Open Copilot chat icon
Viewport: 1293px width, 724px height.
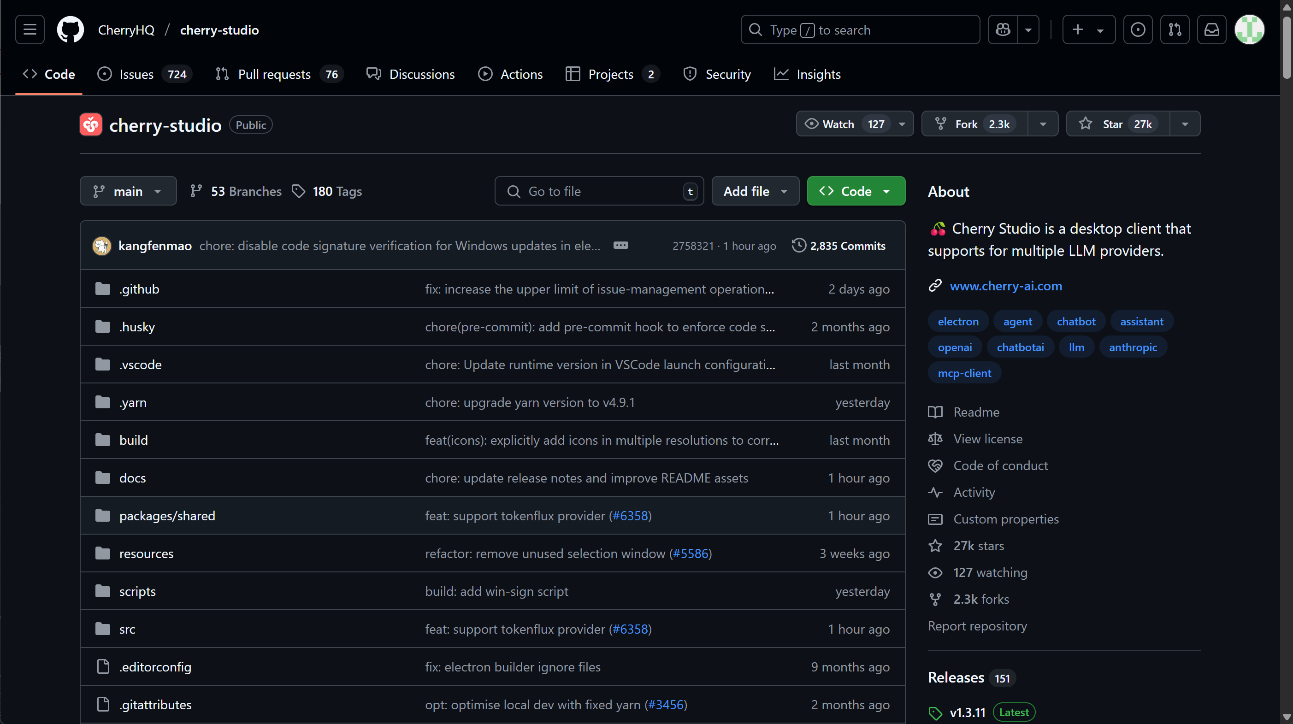pos(1003,29)
